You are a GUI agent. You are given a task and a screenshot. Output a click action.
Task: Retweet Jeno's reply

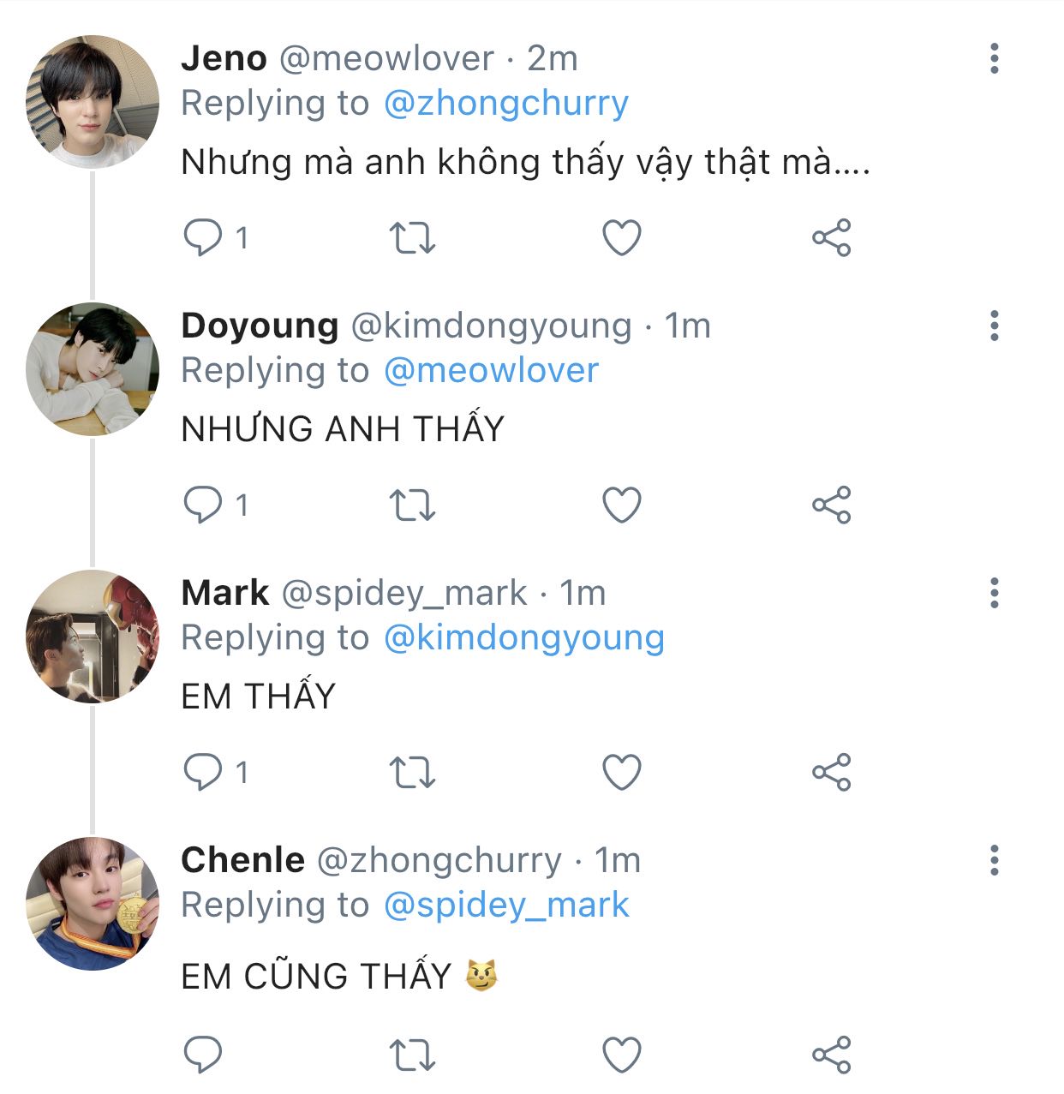tap(412, 238)
